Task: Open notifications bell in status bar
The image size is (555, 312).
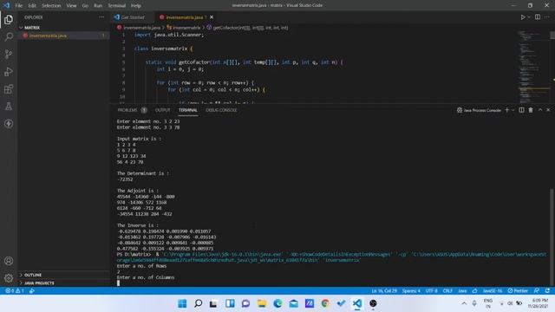Action: pos(547,291)
